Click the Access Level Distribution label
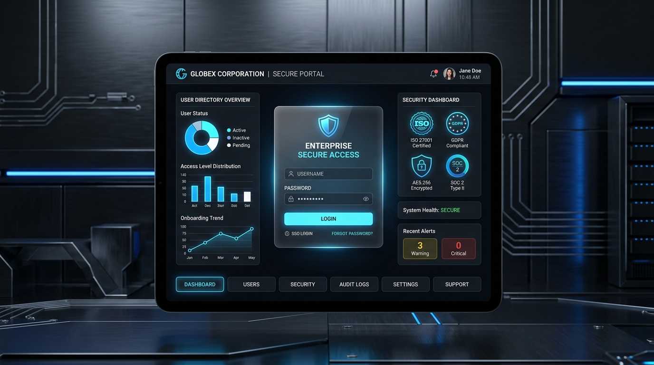The width and height of the screenshot is (654, 365). (x=211, y=166)
